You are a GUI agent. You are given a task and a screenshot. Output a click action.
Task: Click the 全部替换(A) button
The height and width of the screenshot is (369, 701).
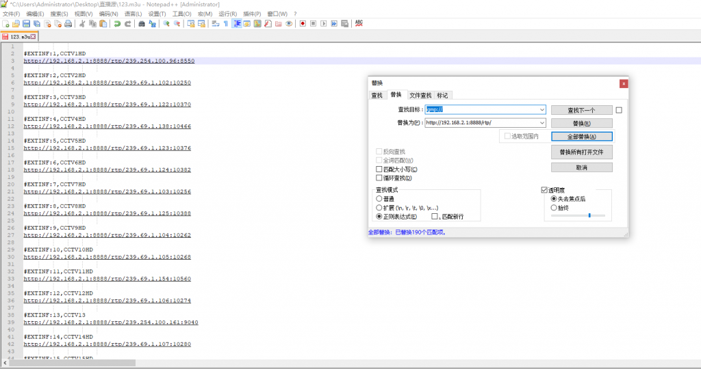(582, 137)
